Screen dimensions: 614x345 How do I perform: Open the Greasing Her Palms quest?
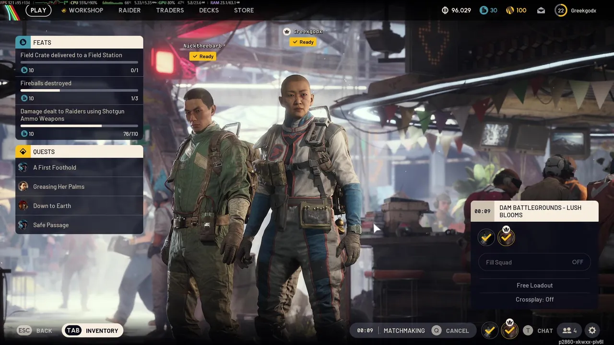click(x=79, y=186)
